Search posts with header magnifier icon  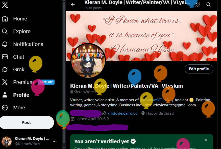click(x=208, y=5)
